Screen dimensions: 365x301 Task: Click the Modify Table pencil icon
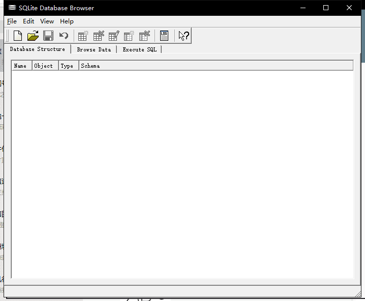coord(114,36)
